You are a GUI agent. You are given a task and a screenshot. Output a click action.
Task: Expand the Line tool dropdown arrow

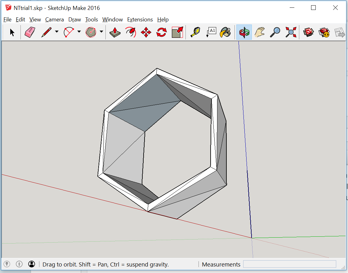tap(56, 32)
